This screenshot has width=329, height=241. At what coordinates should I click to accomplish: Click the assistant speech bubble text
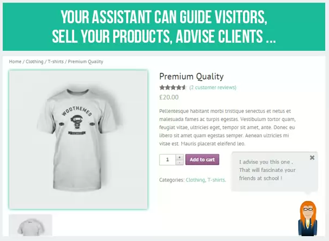(267, 170)
